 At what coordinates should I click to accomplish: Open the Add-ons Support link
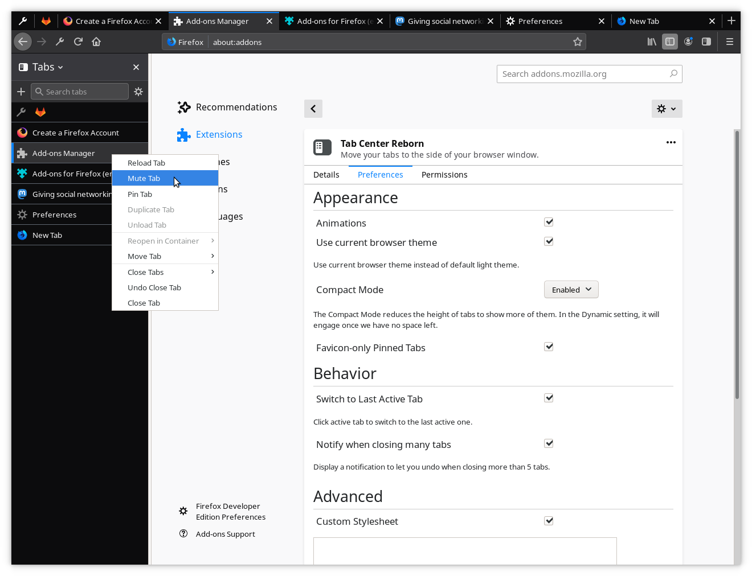(x=217, y=534)
